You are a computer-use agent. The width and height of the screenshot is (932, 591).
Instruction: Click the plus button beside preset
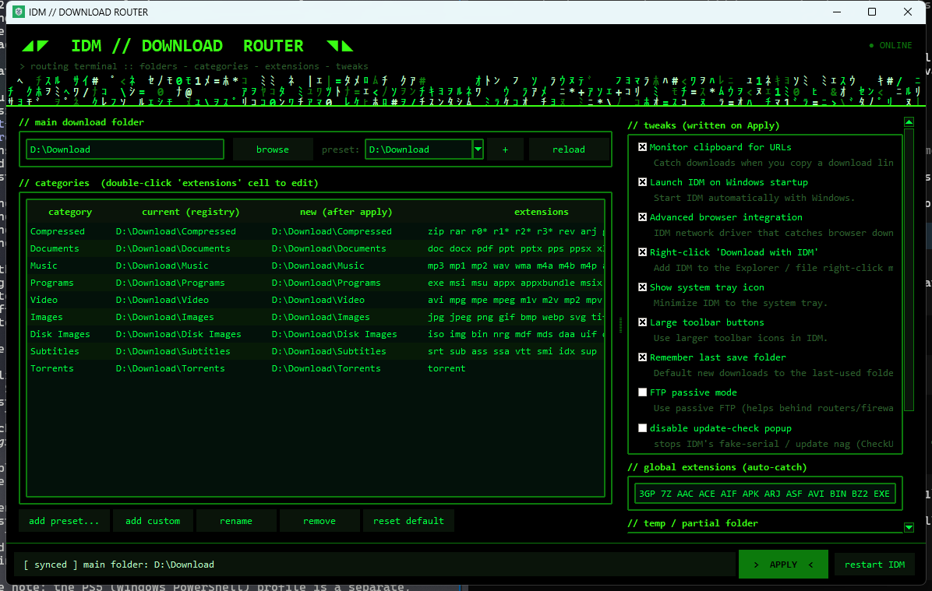505,149
